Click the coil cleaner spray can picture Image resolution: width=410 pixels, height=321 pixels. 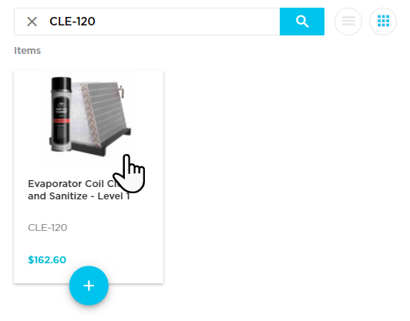click(x=61, y=114)
